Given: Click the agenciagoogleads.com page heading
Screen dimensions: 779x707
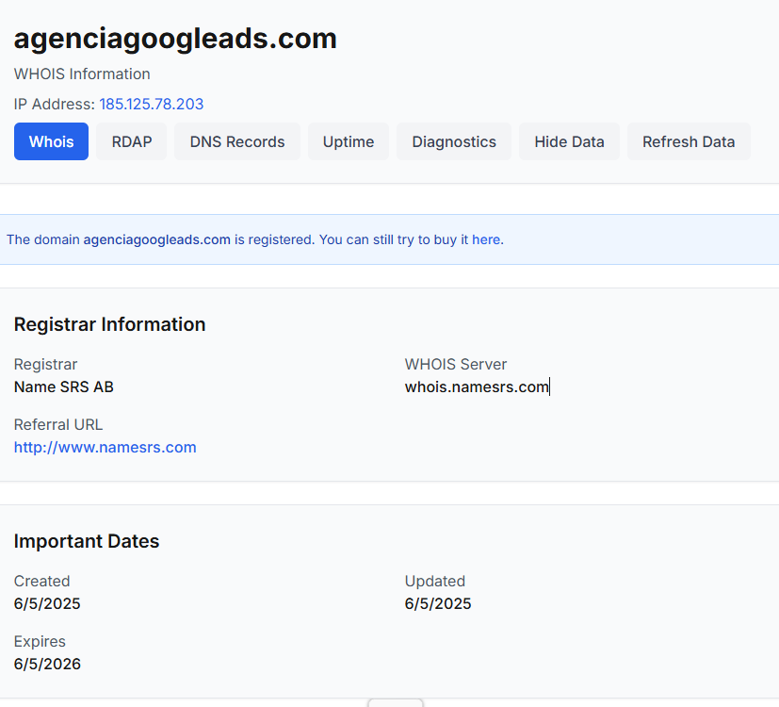Looking at the screenshot, I should pyautogui.click(x=175, y=39).
